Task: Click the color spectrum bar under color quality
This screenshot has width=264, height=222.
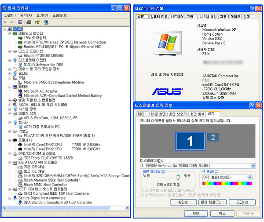Action: [227, 183]
